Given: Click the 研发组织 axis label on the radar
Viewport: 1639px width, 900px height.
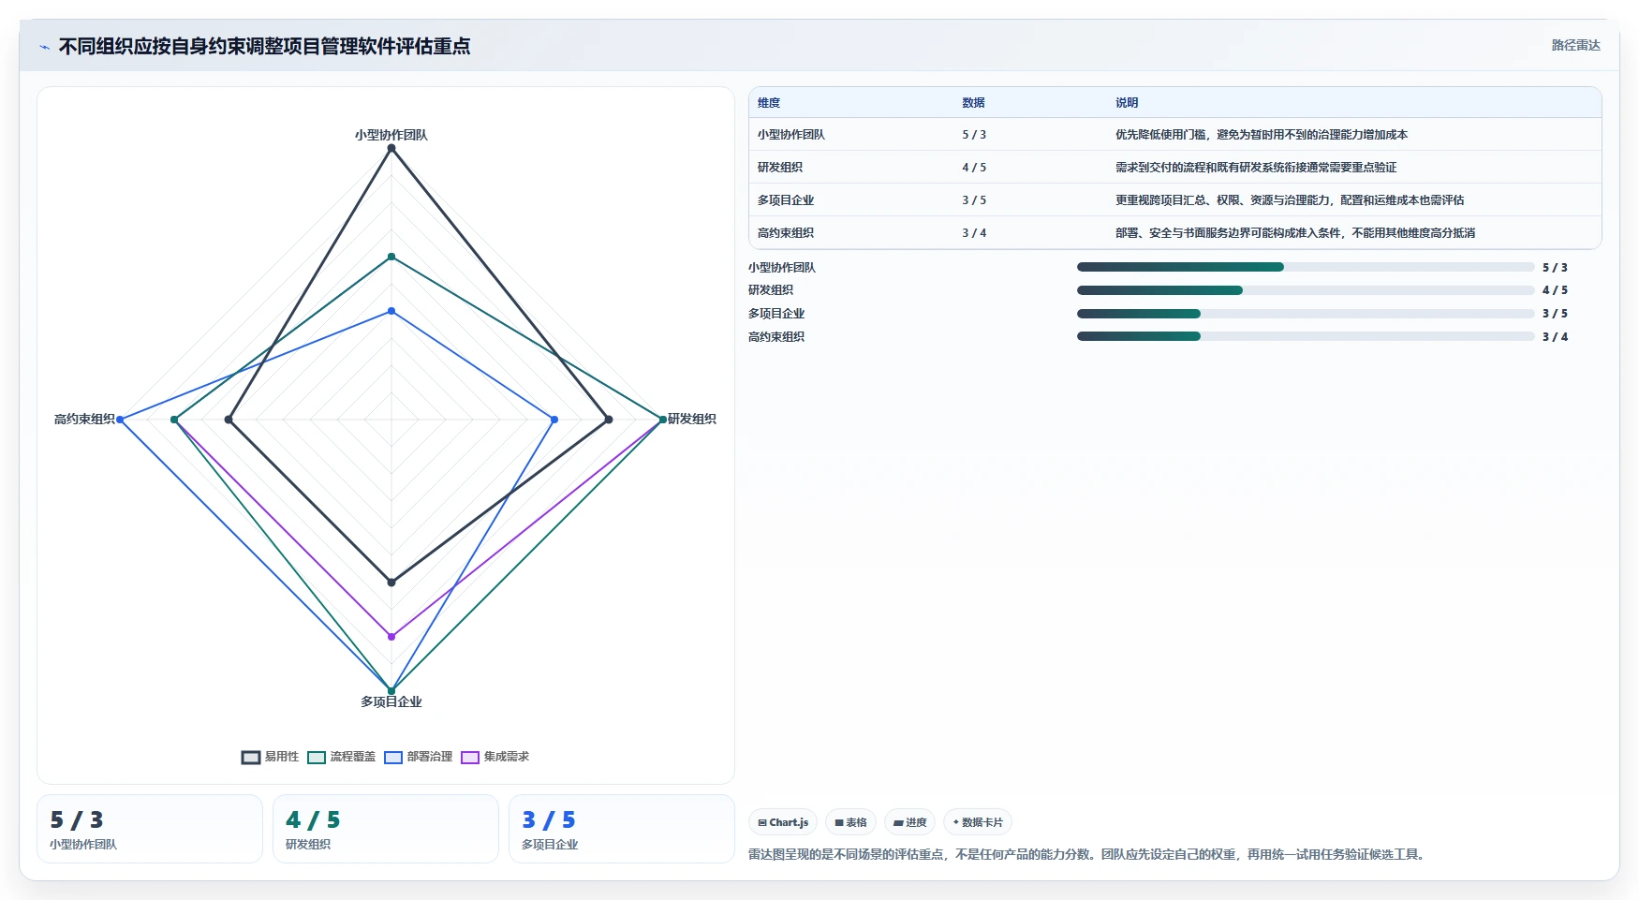Looking at the screenshot, I should pos(692,419).
